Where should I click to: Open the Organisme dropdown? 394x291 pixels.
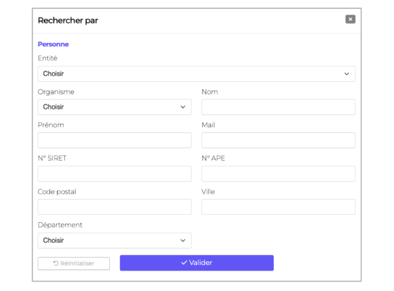[x=115, y=107]
